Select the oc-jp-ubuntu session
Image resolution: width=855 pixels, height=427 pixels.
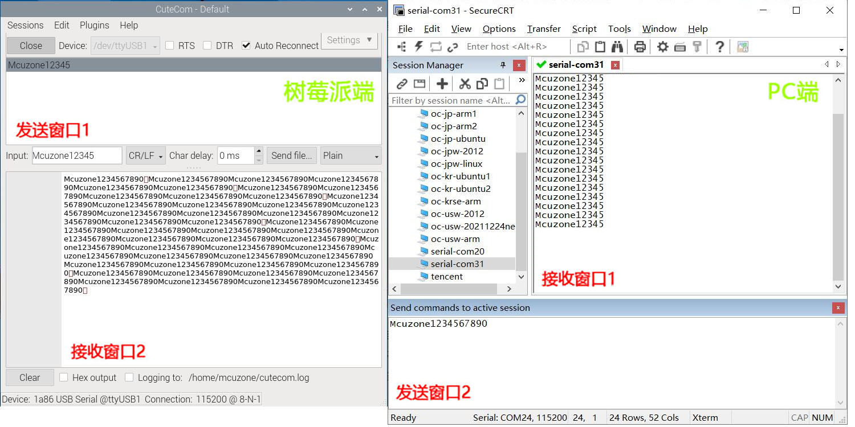tap(458, 138)
